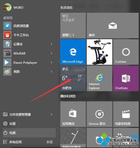Expand the 画图 jump list arrow

(52, 71)
